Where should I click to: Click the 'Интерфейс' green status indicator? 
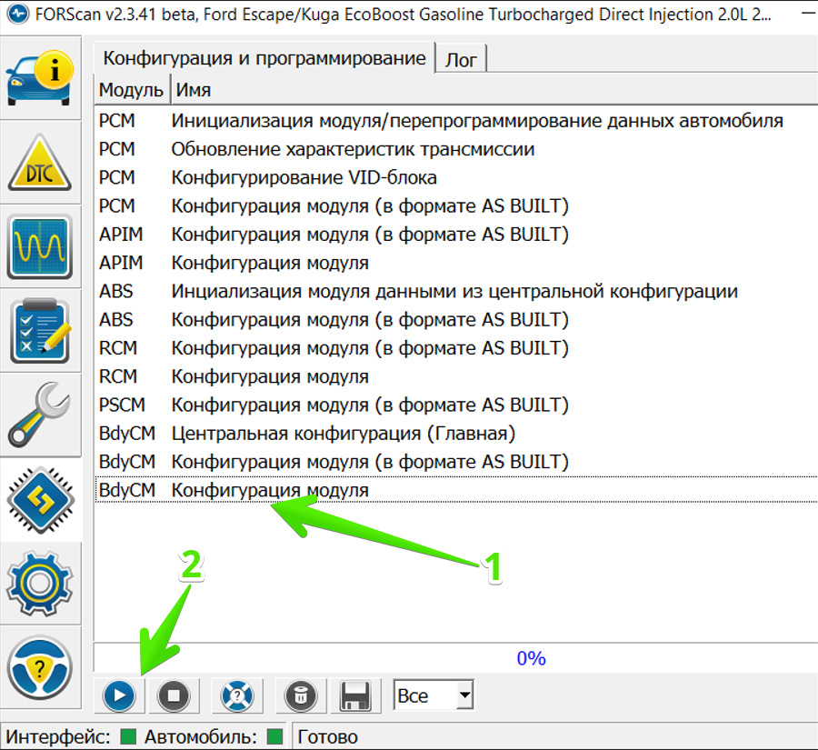click(128, 736)
